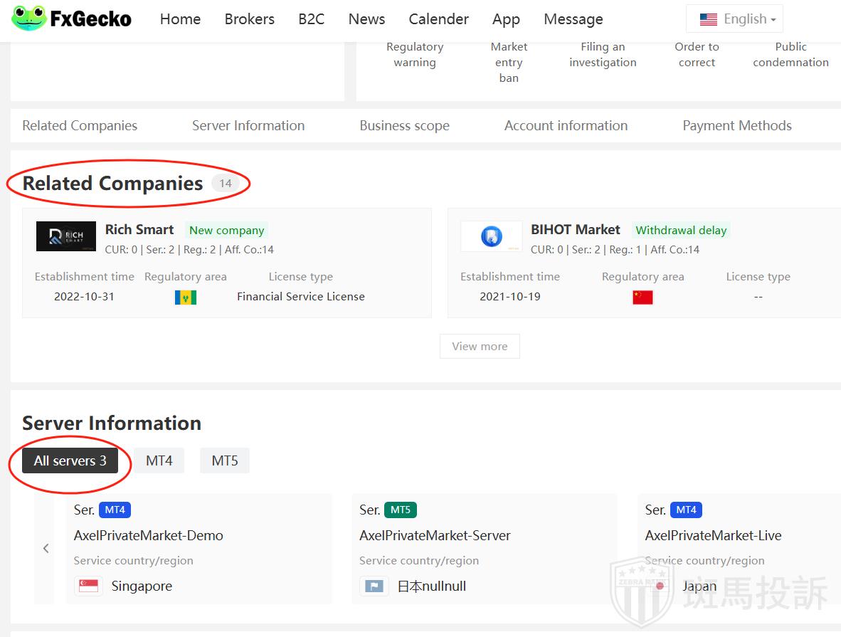This screenshot has height=637, width=841.
Task: Open the Brokers menu item
Action: (249, 19)
